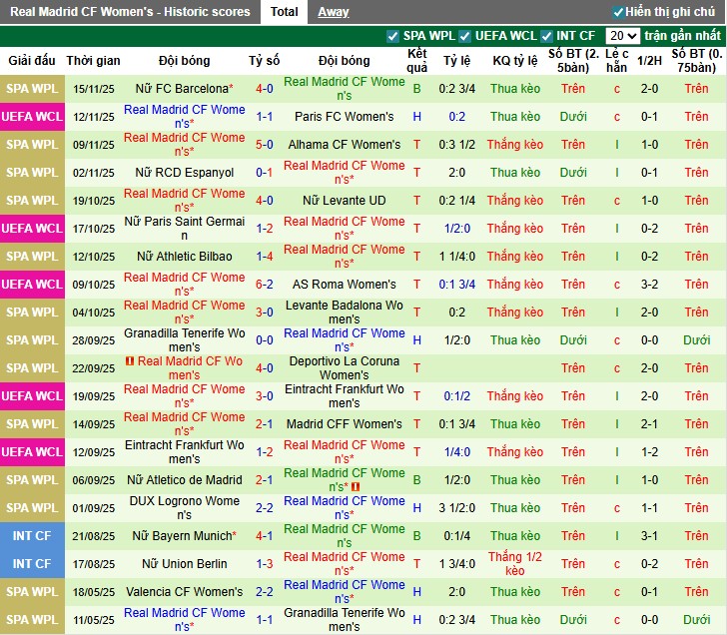Click red card icon beside Deportivo match home team
This screenshot has width=727, height=635.
[x=130, y=361]
